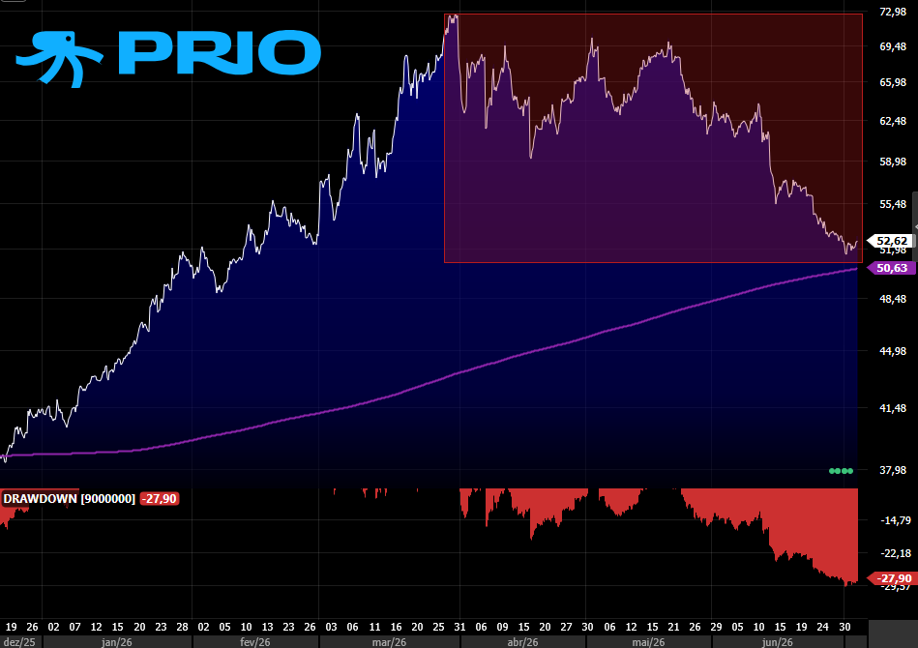Click the mai/26 month label
Viewport: 918px width, 648px height.
(x=649, y=642)
